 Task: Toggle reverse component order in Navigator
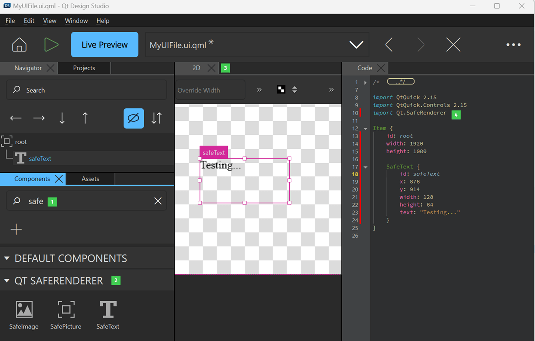[x=157, y=118]
